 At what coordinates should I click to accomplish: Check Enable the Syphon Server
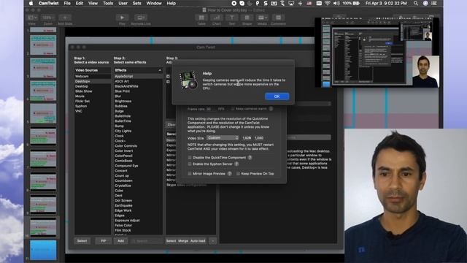[x=190, y=164]
